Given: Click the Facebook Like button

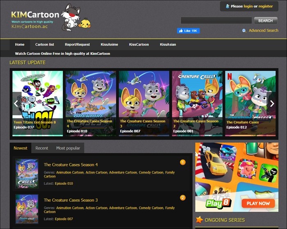Looking at the screenshot, I should (x=188, y=31).
